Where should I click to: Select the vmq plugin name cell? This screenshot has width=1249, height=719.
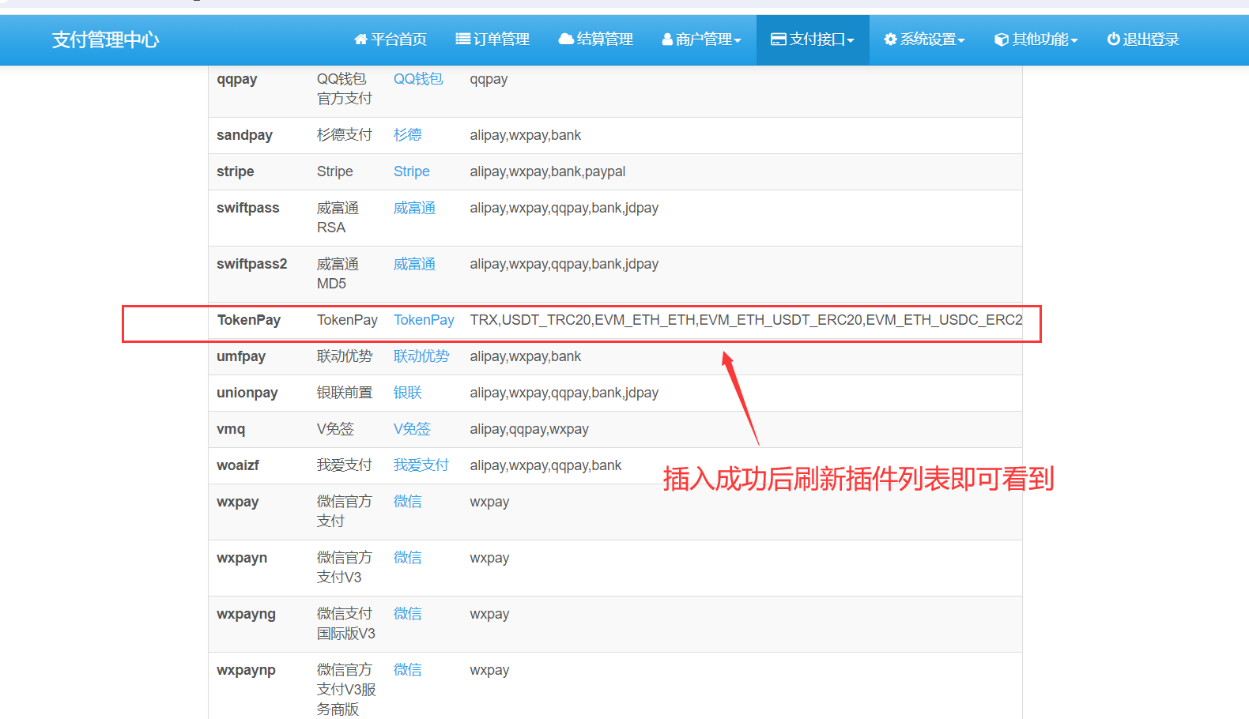click(x=231, y=429)
